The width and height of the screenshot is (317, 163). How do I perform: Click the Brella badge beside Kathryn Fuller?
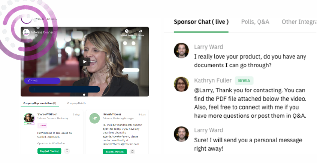point(244,81)
